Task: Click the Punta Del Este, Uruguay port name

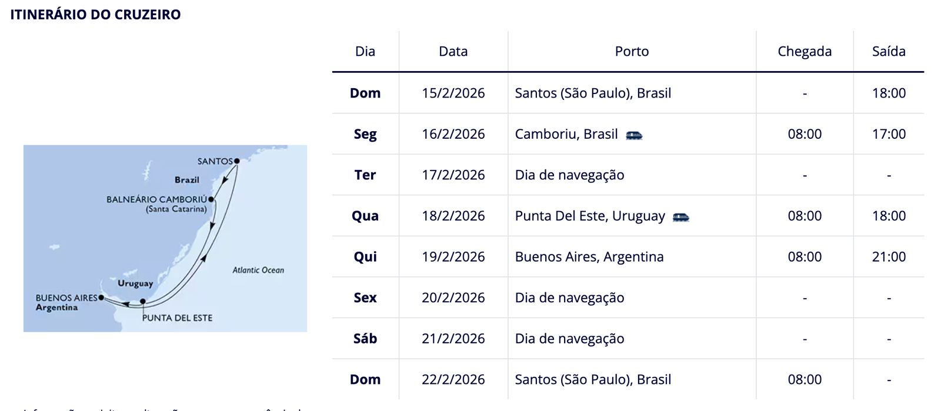Action: pyautogui.click(x=590, y=216)
